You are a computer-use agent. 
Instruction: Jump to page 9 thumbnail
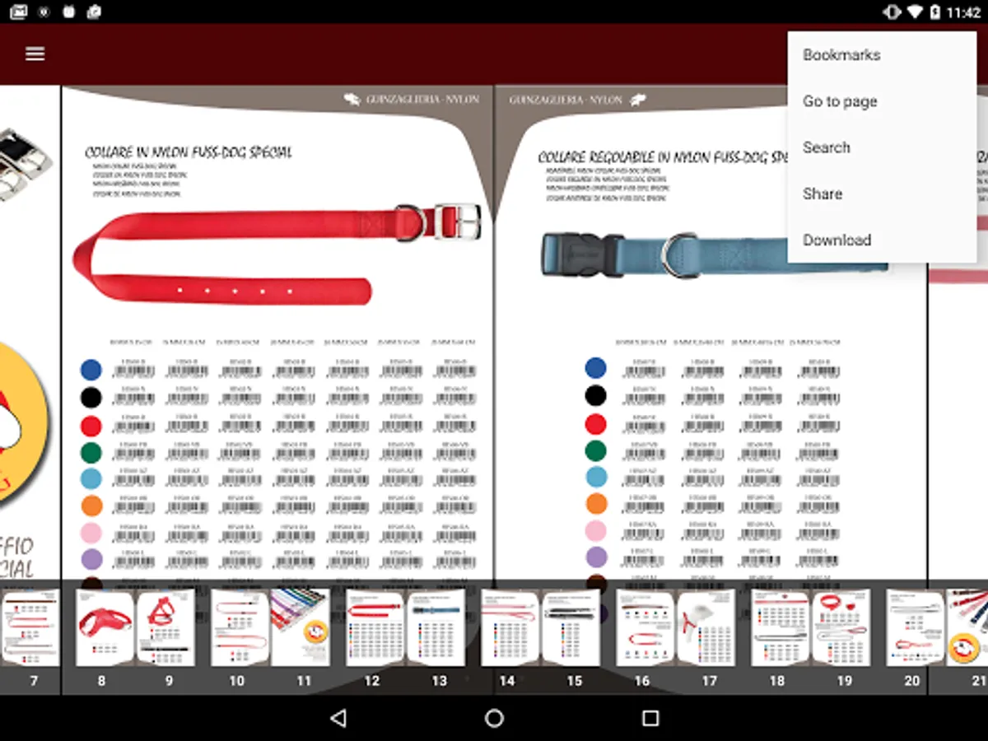click(165, 628)
